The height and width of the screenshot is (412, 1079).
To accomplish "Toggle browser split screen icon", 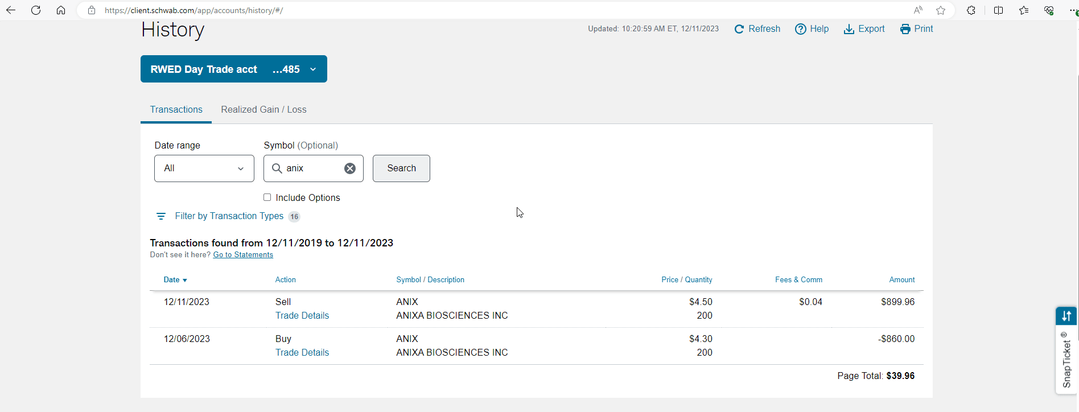I will coord(998,10).
